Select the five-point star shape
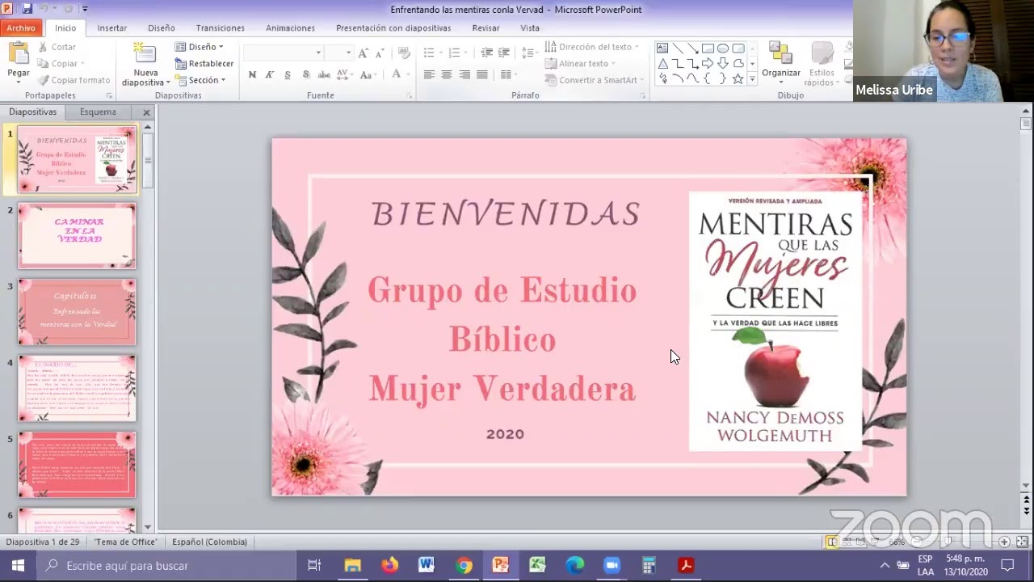 tap(738, 78)
